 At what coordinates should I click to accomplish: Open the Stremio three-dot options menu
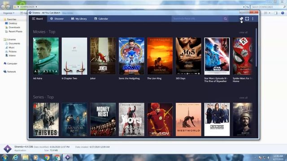pyautogui.click(x=253, y=19)
